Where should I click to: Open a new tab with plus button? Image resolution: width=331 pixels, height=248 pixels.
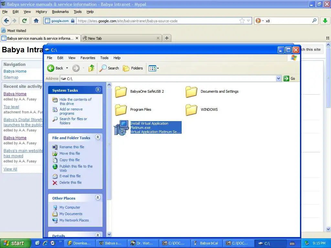tap(167, 38)
